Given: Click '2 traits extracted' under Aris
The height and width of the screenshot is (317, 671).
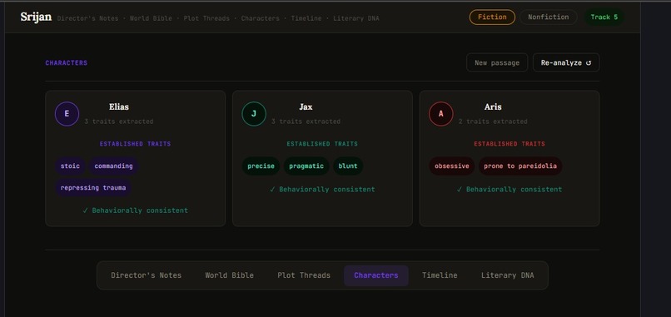Looking at the screenshot, I should pyautogui.click(x=493, y=121).
